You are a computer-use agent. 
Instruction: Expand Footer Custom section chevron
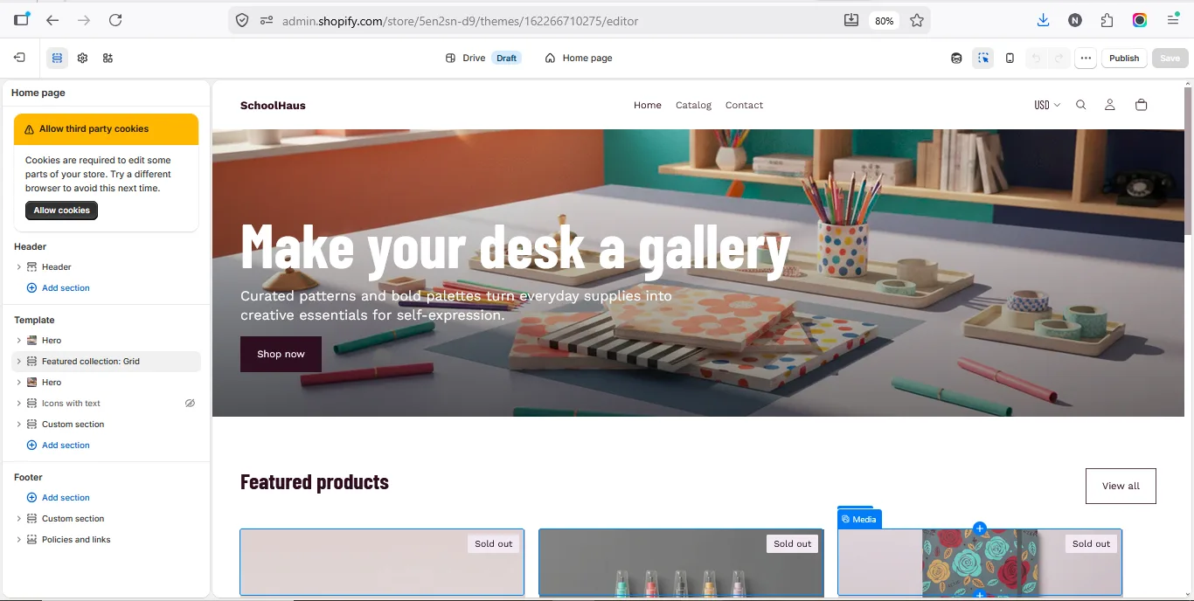(x=18, y=518)
